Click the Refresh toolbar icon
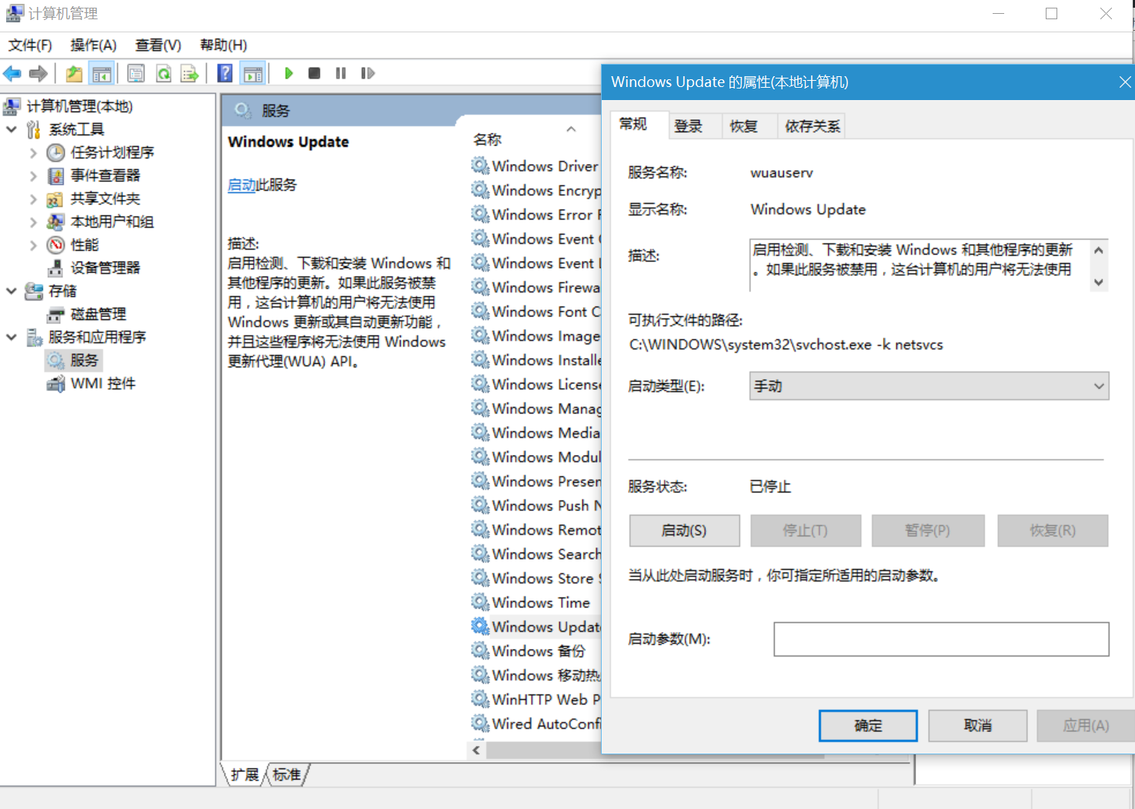Screen dimensions: 1135x809 coord(163,74)
